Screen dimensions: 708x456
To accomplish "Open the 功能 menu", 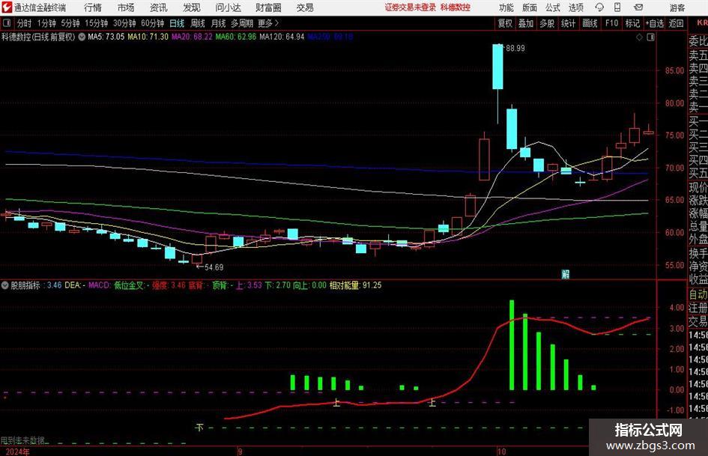I will (x=506, y=7).
